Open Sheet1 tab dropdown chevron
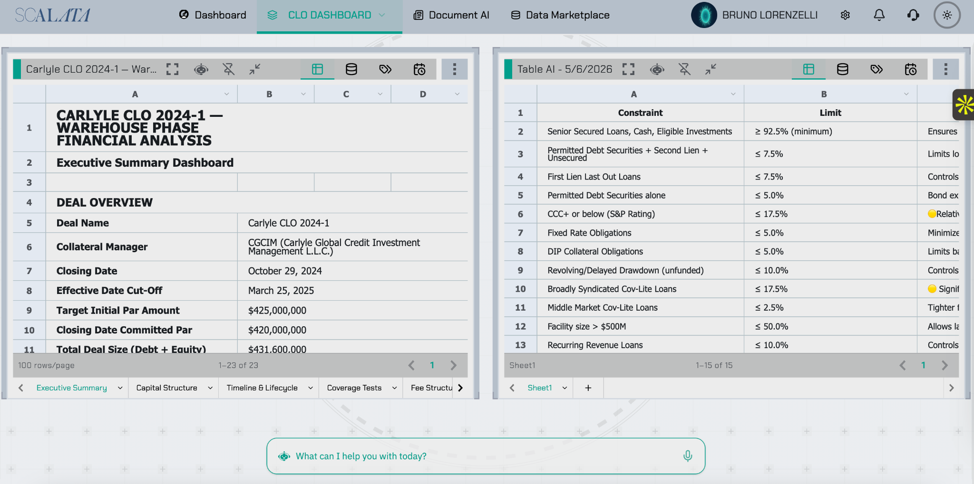 point(565,388)
